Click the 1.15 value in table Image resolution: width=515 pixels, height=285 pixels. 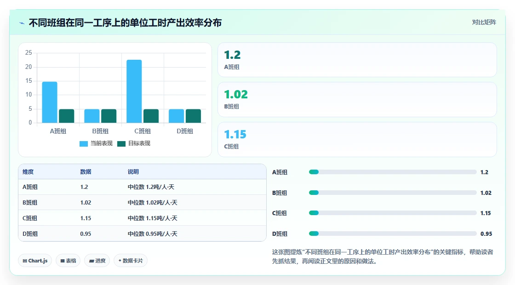(x=86, y=218)
